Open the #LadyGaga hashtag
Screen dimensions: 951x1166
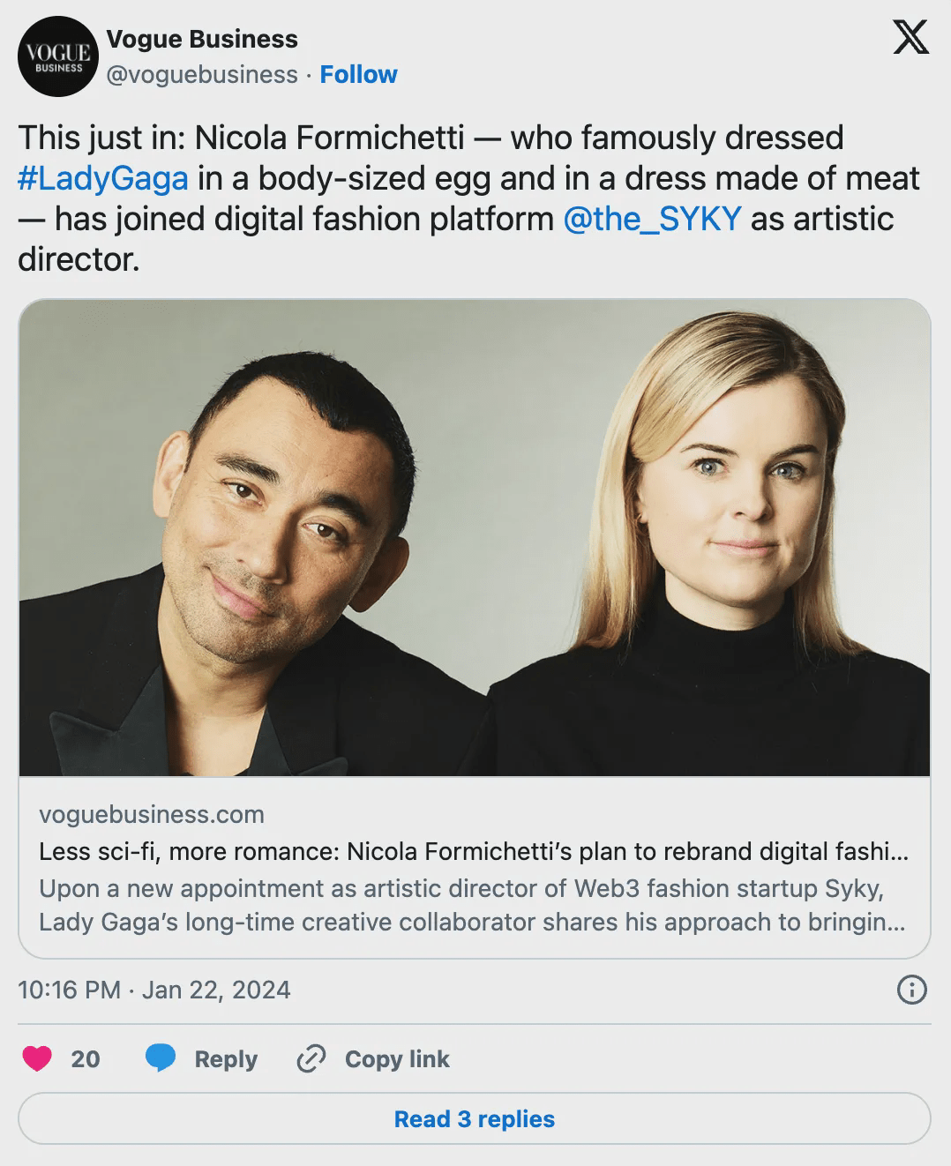coord(103,179)
